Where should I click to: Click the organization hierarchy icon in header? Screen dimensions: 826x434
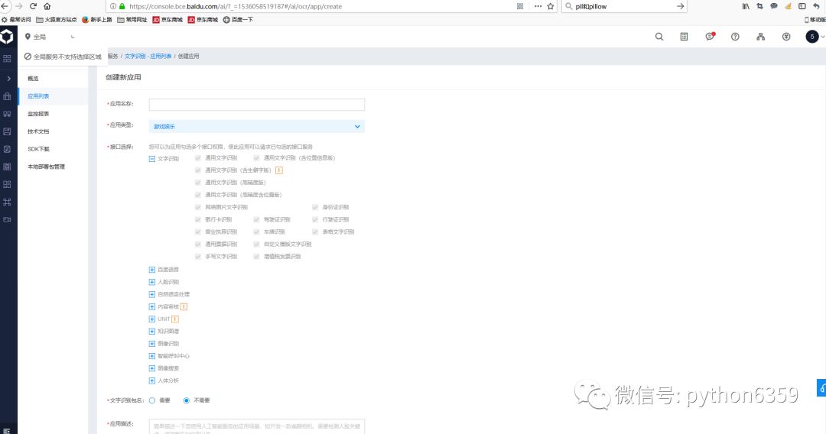click(761, 37)
